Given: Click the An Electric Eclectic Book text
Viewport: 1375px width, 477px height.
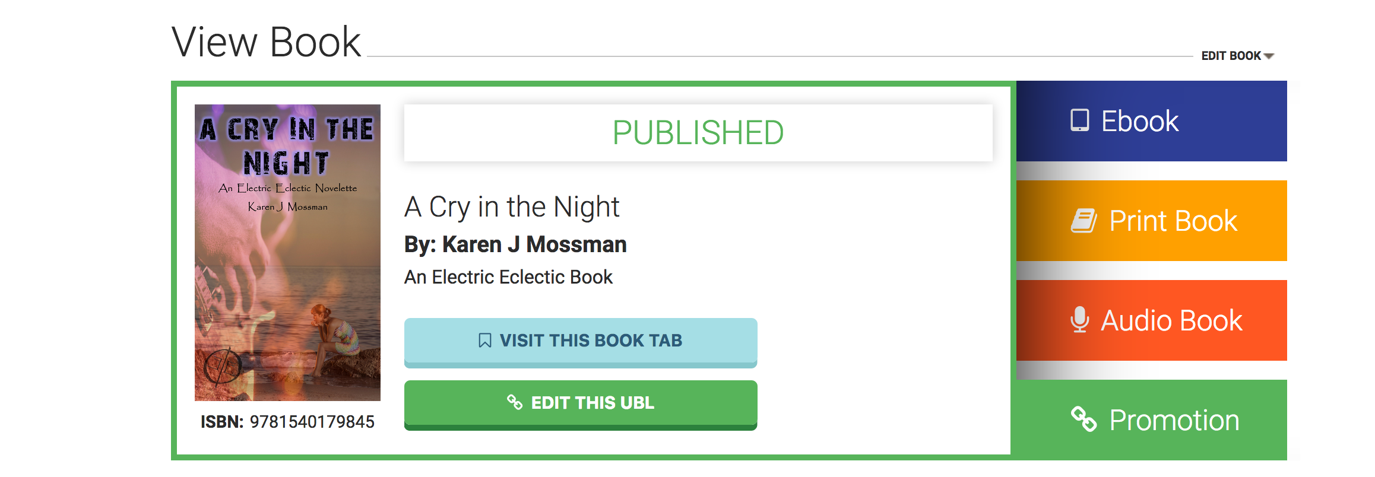Looking at the screenshot, I should coord(508,277).
